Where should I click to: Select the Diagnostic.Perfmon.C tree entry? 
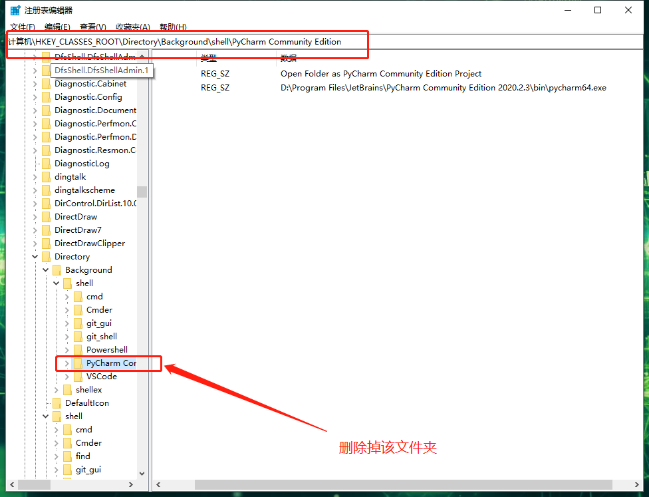click(96, 124)
